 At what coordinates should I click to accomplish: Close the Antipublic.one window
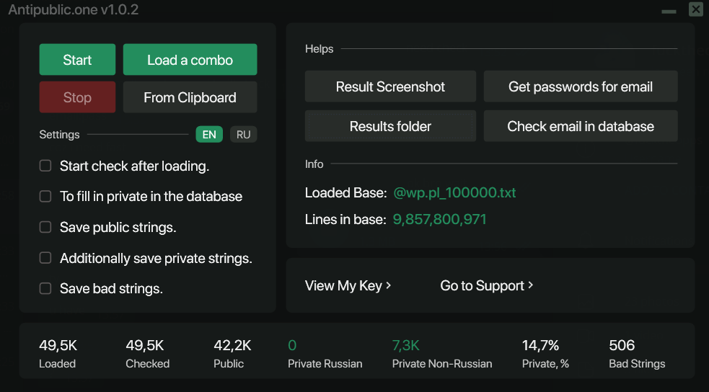(696, 9)
